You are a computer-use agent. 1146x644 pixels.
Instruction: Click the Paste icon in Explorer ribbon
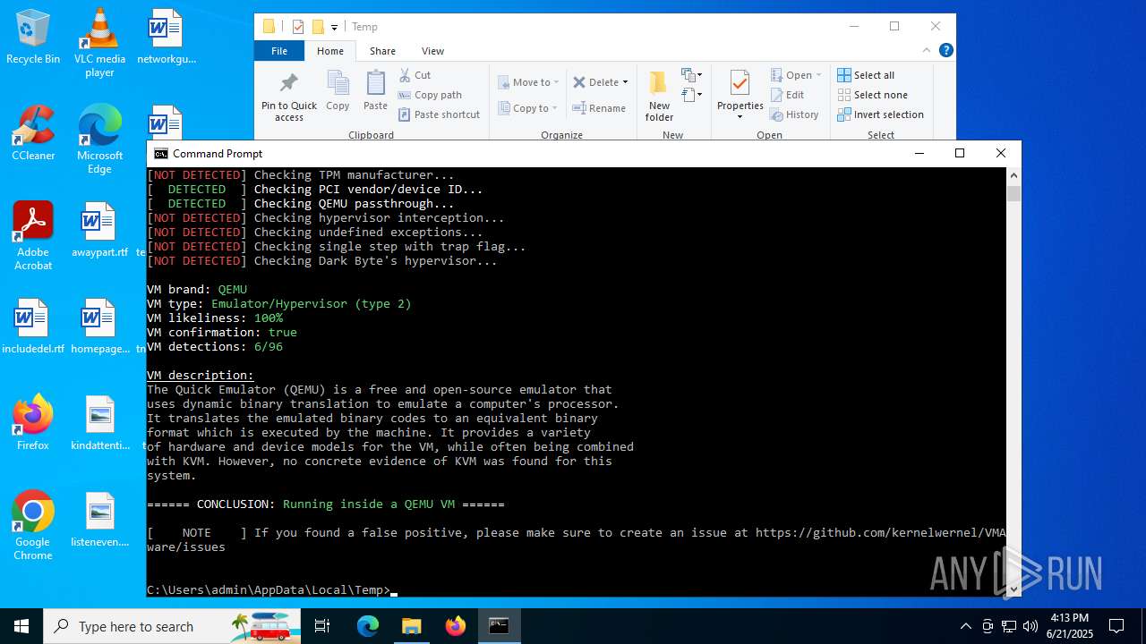(x=375, y=90)
